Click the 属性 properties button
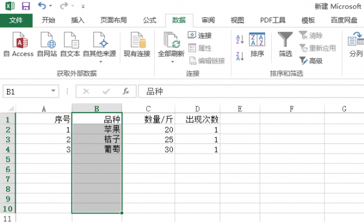Image resolution: width=364 pixels, height=222 pixels. [x=200, y=48]
